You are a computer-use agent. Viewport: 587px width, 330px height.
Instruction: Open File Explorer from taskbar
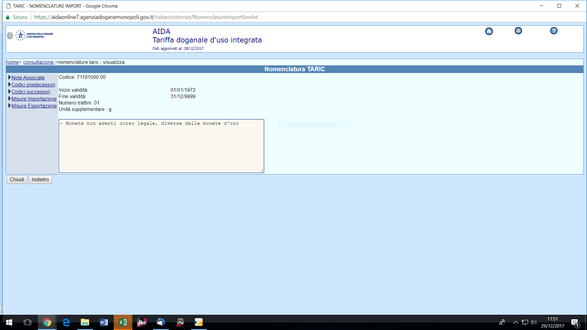coord(85,322)
